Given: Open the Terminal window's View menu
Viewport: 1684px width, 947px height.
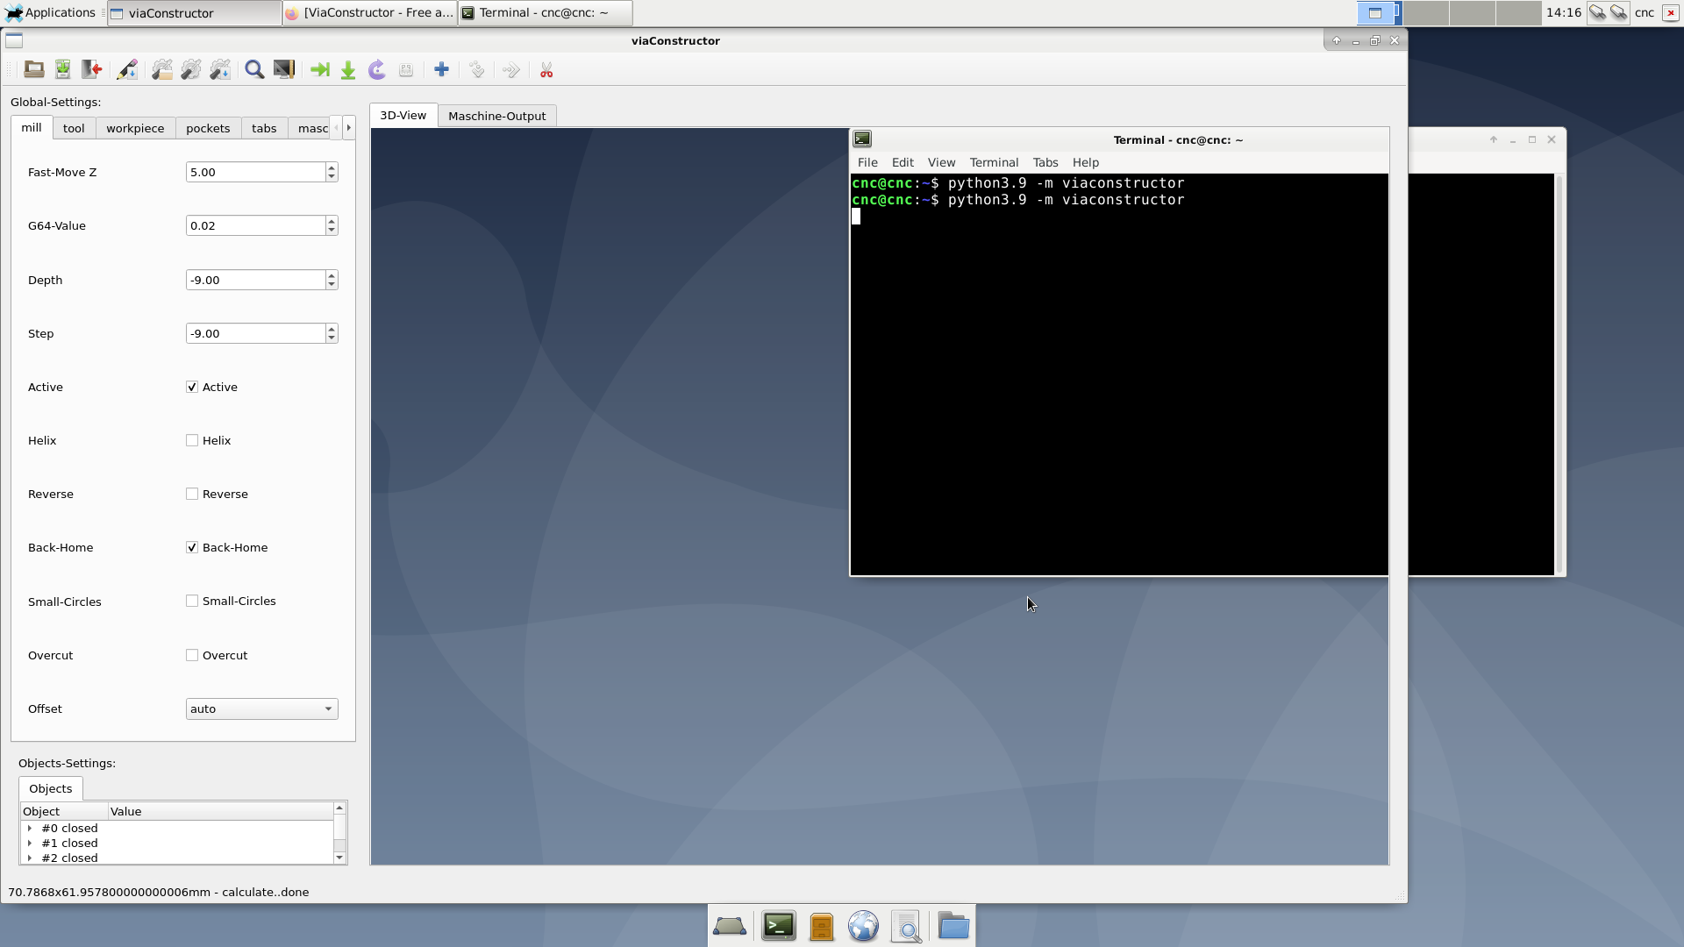Looking at the screenshot, I should click(941, 162).
